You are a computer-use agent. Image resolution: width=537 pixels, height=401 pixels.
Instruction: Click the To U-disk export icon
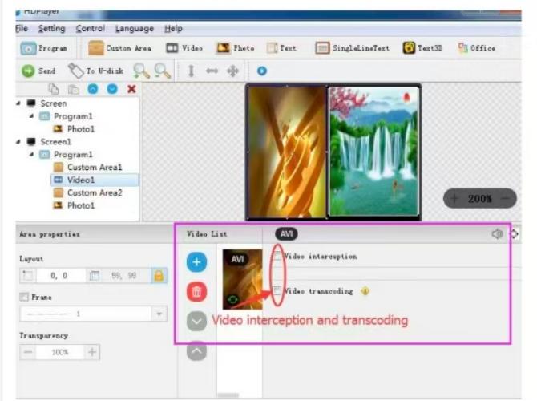76,71
